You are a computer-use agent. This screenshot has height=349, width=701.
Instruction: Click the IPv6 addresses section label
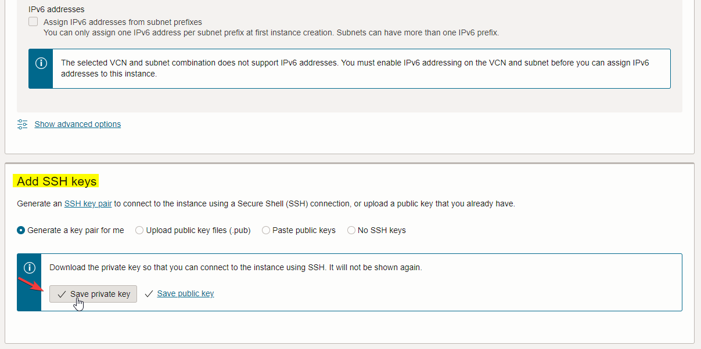pyautogui.click(x=56, y=10)
